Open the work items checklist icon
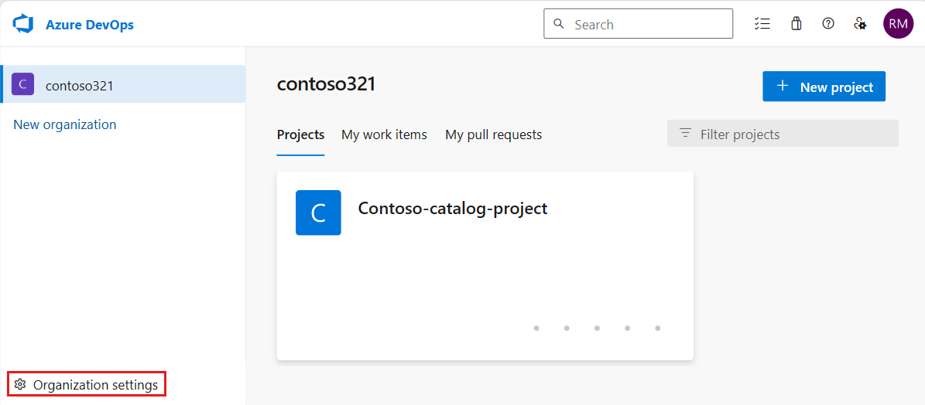Viewport: 925px width, 405px height. click(762, 23)
